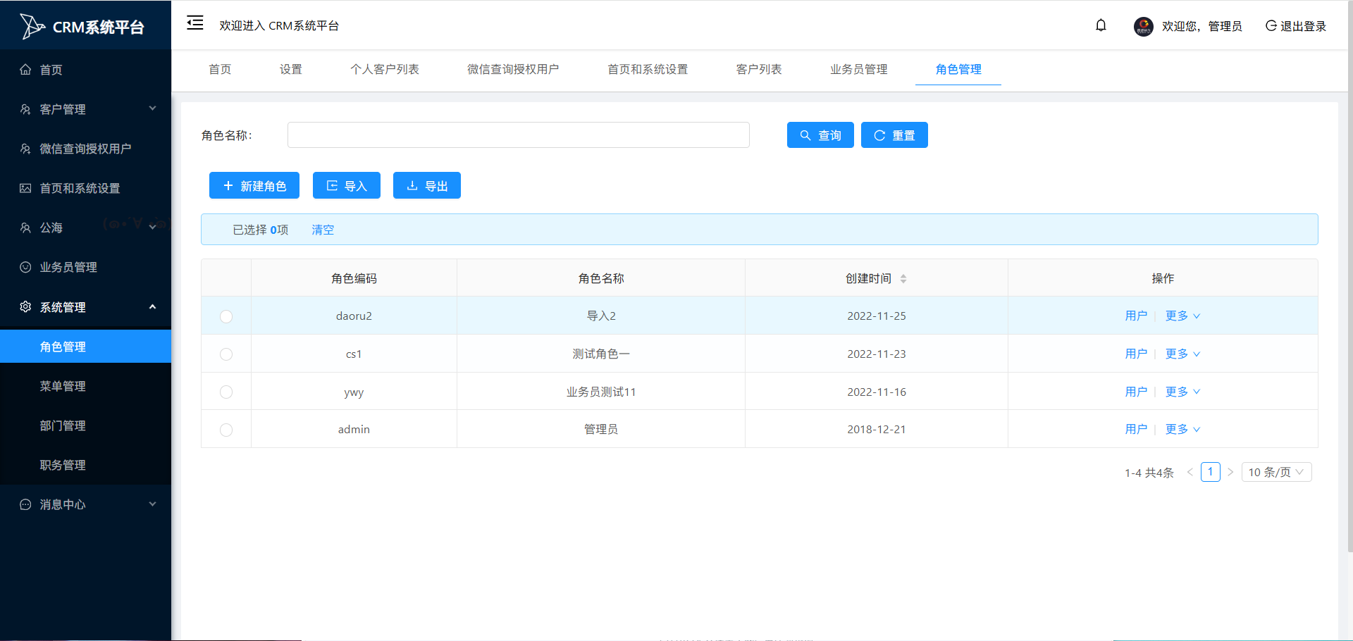Click the 清空 link to clear selection
This screenshot has height=641, width=1353.
[x=323, y=230]
